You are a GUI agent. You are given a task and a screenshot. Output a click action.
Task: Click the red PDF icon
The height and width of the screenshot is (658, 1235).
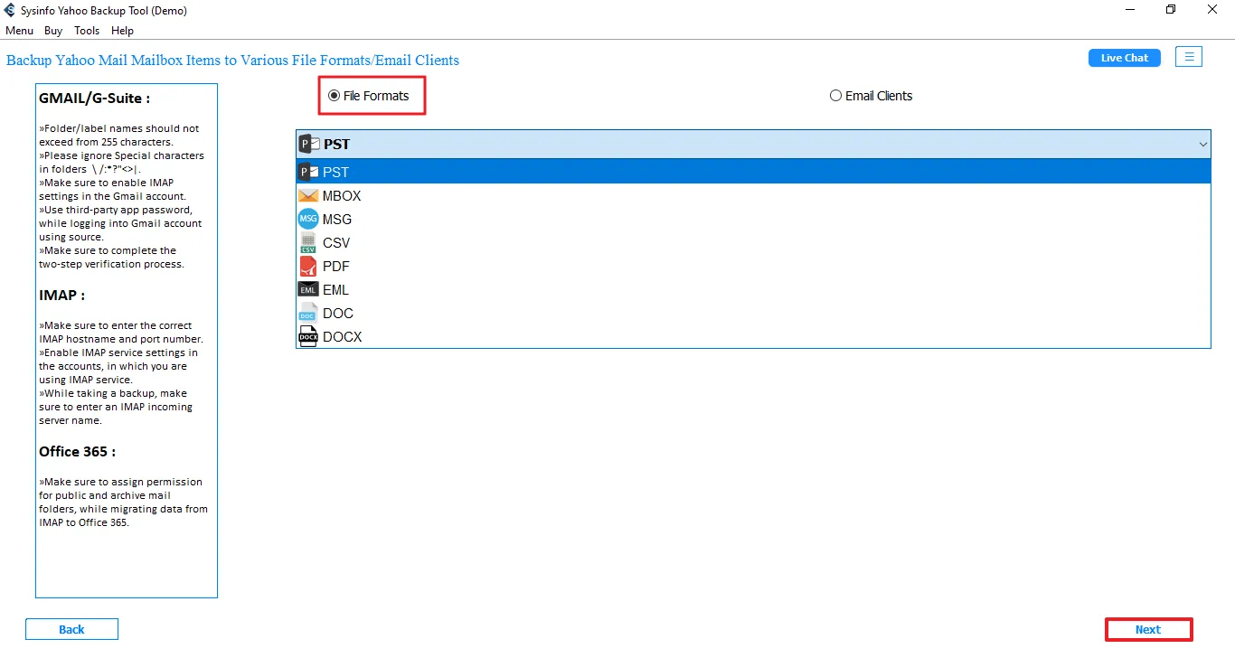pos(306,266)
